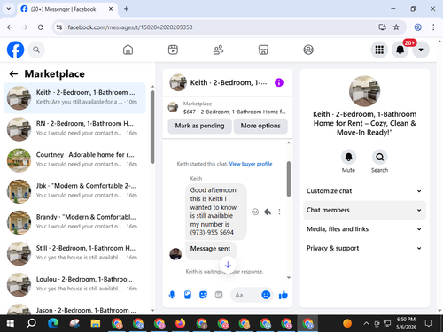Screen dimensions: 443x332
Task: Open the notifications bell with 20+ badge
Action: coord(400,50)
